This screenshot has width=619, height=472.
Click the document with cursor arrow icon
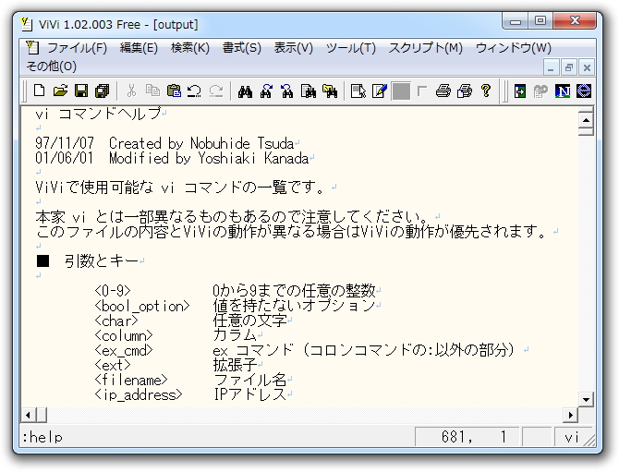358,91
